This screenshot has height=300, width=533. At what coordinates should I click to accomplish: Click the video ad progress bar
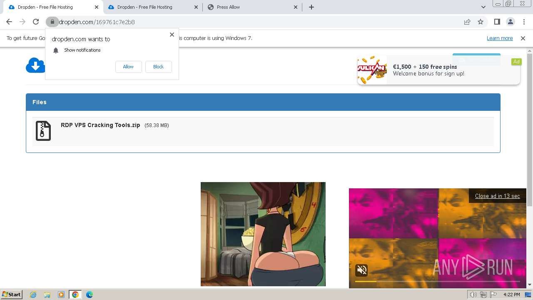[x=437, y=281]
